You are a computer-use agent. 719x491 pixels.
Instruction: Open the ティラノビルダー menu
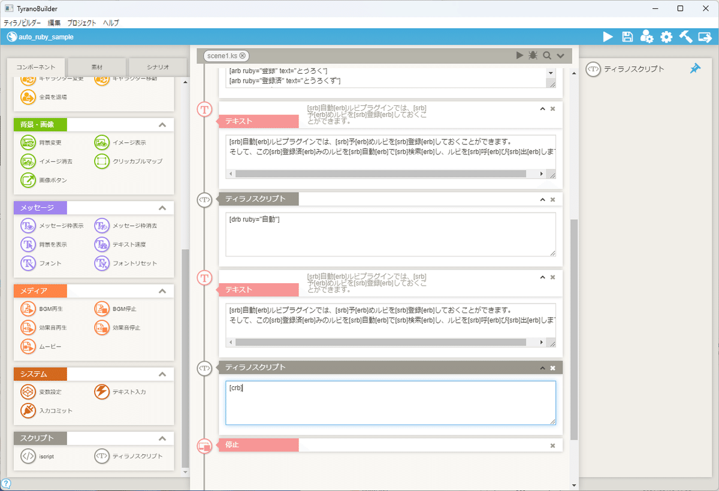click(x=22, y=23)
